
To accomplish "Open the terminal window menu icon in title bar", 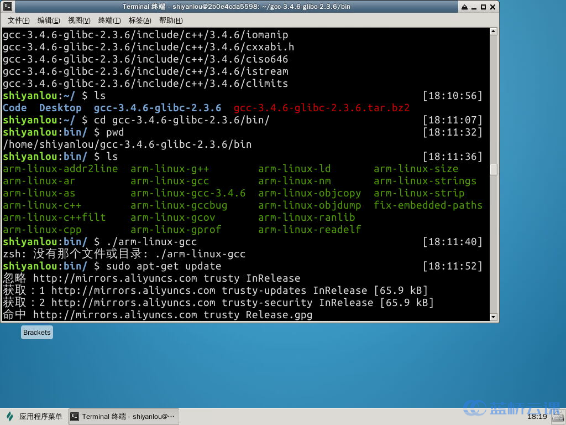I will tap(8, 7).
